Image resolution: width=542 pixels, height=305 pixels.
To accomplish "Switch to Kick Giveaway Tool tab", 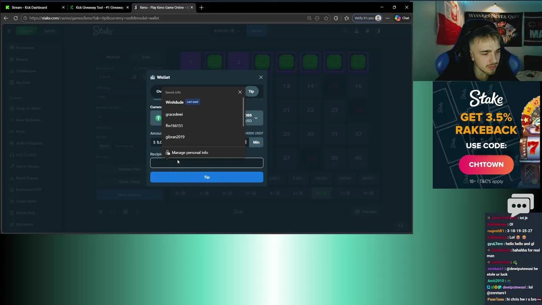I will coord(100,7).
